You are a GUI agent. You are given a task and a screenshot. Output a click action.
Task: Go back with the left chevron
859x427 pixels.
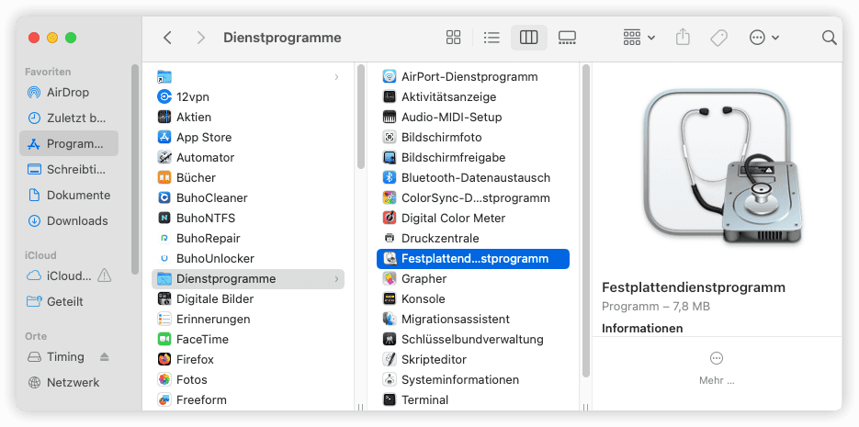167,38
